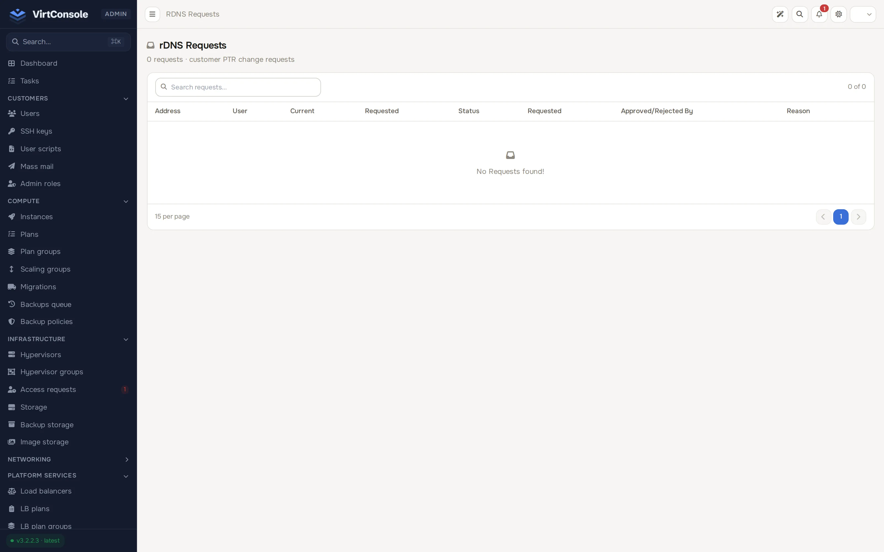This screenshot has width=884, height=552.
Task: Click the 0 of 0 result count
Action: (857, 86)
